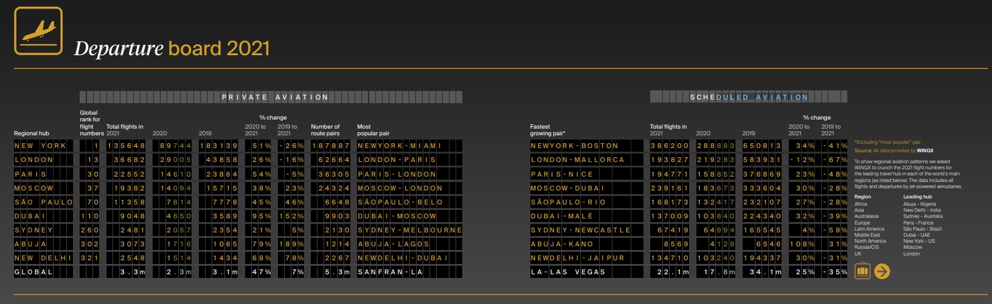Click the SYDNEY-MELBOURNE most popular pair
The height and width of the screenshot is (304, 992).
(x=409, y=230)
